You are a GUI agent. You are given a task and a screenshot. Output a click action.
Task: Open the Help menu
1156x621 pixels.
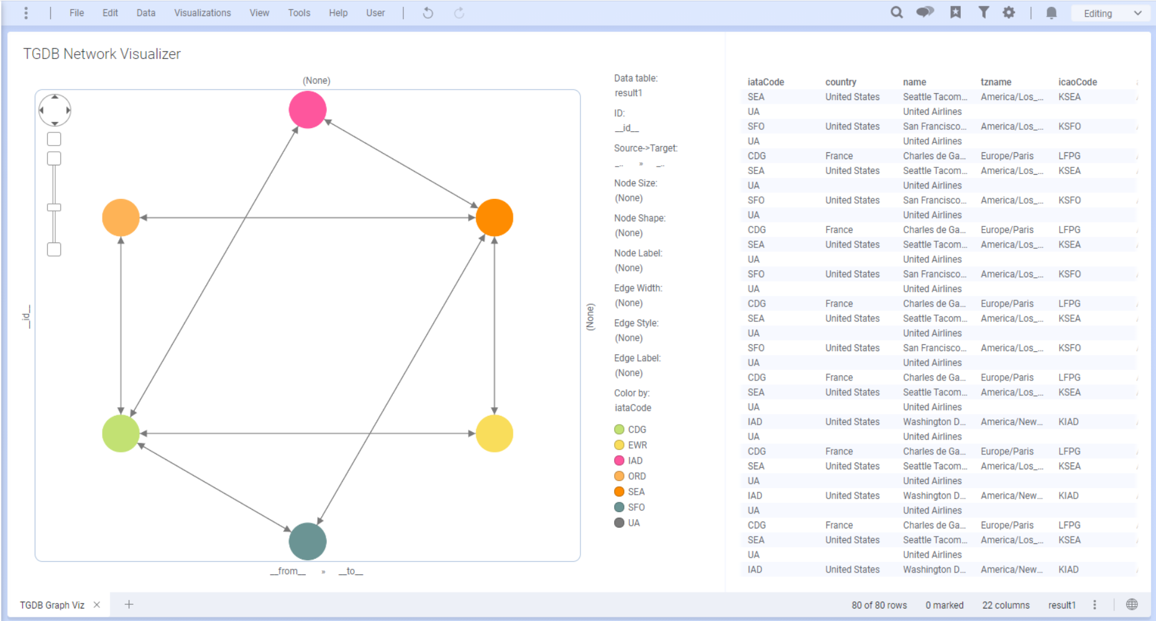click(338, 13)
